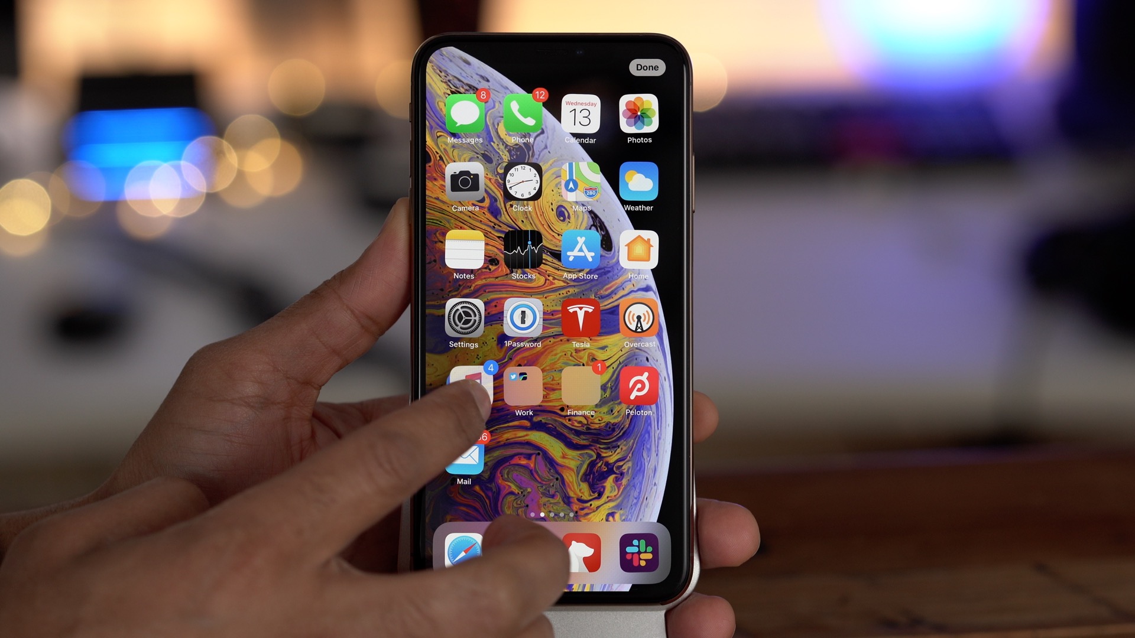
Task: Open 1Password app
Action: pyautogui.click(x=523, y=323)
